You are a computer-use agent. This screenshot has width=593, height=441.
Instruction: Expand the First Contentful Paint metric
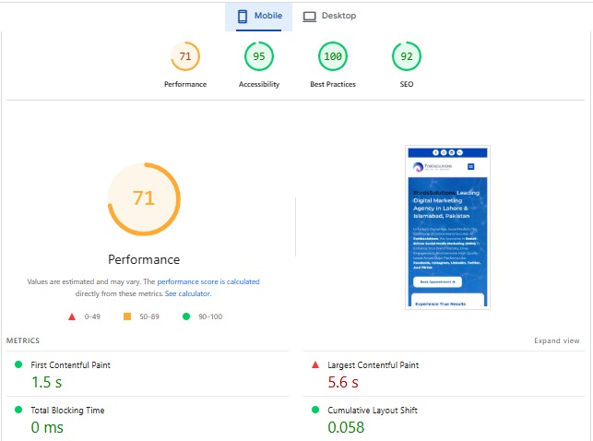coord(71,365)
